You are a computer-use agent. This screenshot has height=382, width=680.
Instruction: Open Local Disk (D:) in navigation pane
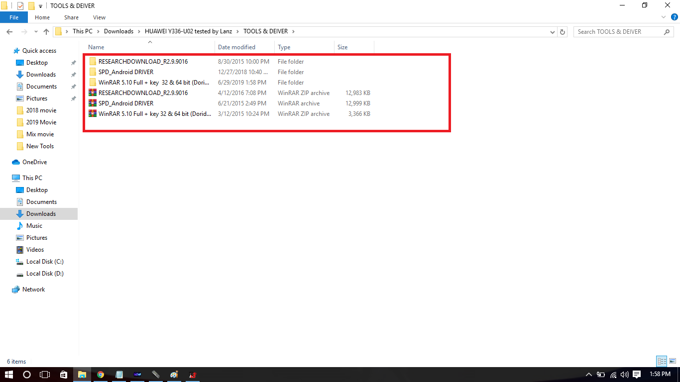point(45,274)
